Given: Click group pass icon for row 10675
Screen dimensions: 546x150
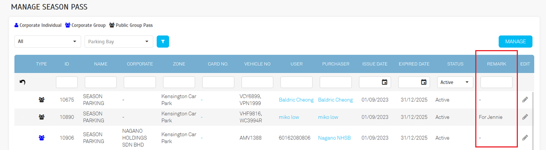Looking at the screenshot, I should coord(42,100).
